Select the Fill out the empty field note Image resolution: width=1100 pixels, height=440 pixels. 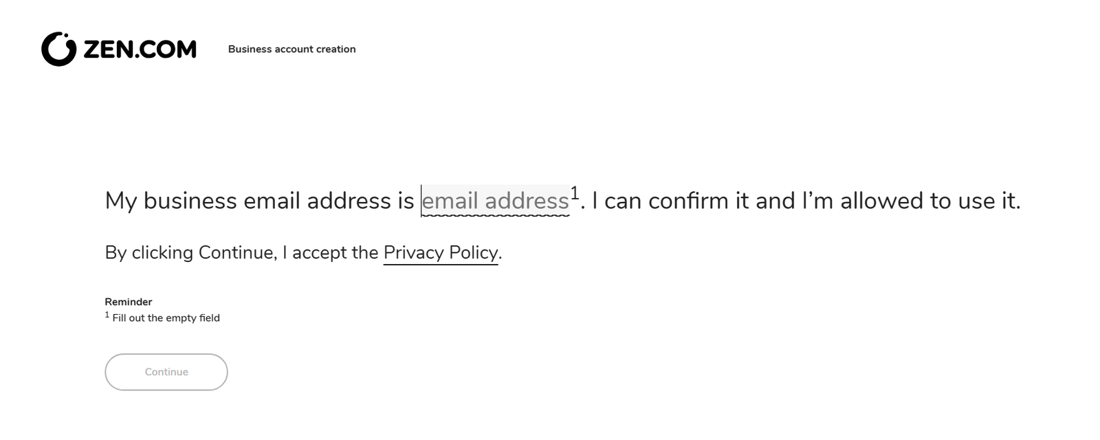pyautogui.click(x=166, y=318)
